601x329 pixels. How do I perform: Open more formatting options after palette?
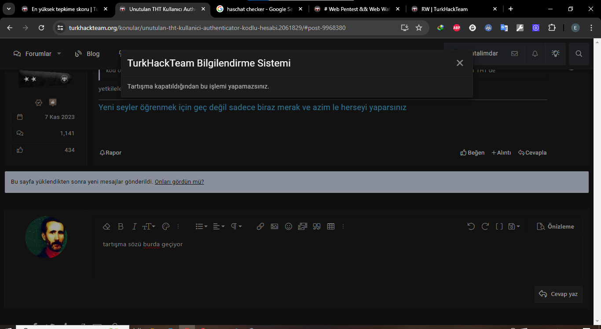click(178, 226)
